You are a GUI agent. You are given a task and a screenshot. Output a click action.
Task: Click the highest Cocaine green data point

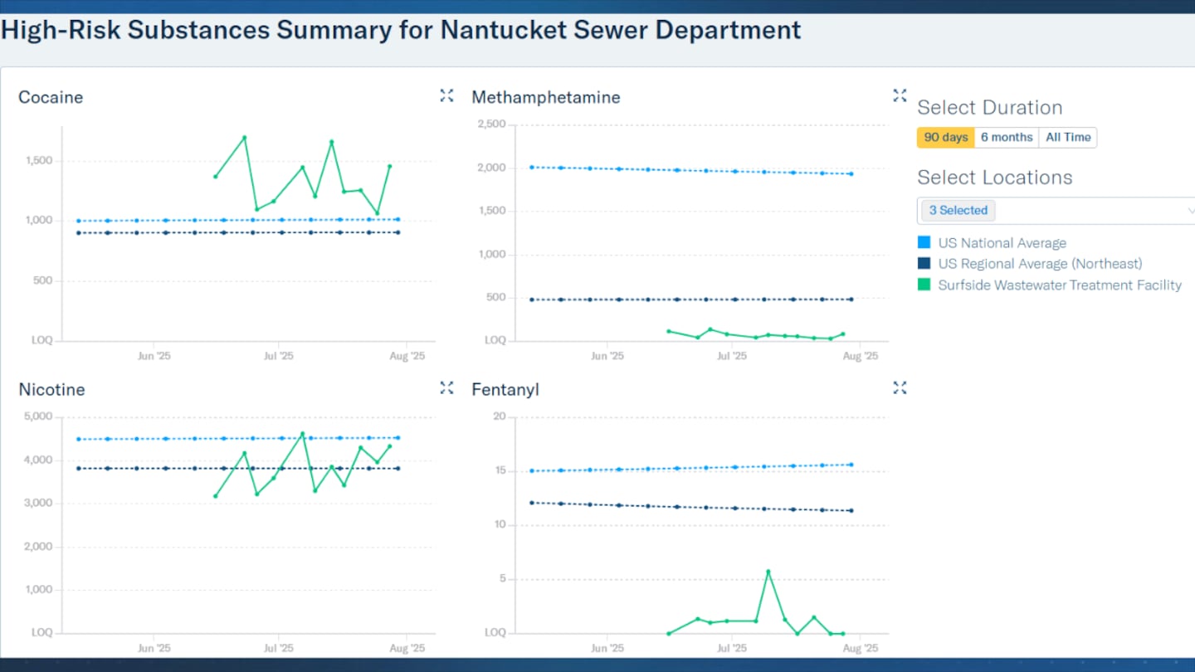[x=244, y=138]
